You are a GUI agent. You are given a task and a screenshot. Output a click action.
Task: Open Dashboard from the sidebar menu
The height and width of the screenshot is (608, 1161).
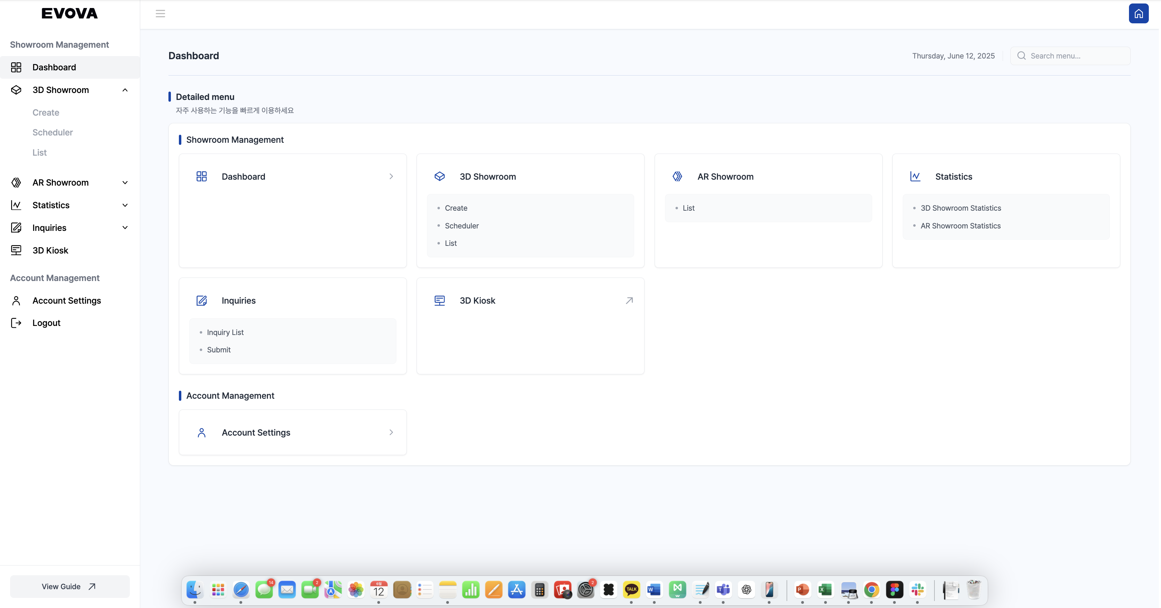point(54,67)
